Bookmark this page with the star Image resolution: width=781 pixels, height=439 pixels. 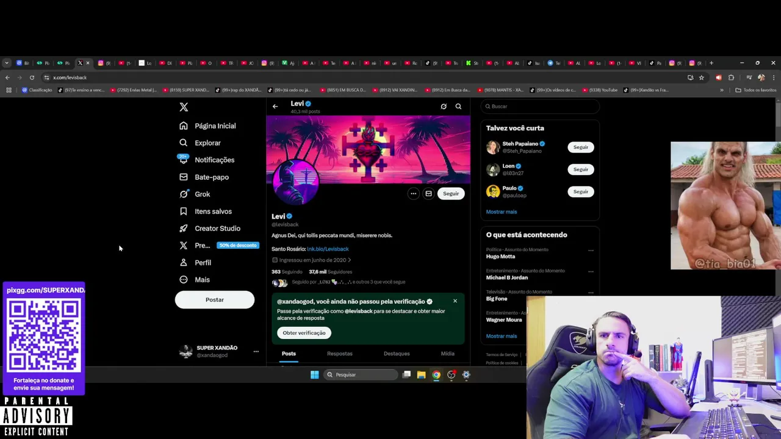click(701, 77)
